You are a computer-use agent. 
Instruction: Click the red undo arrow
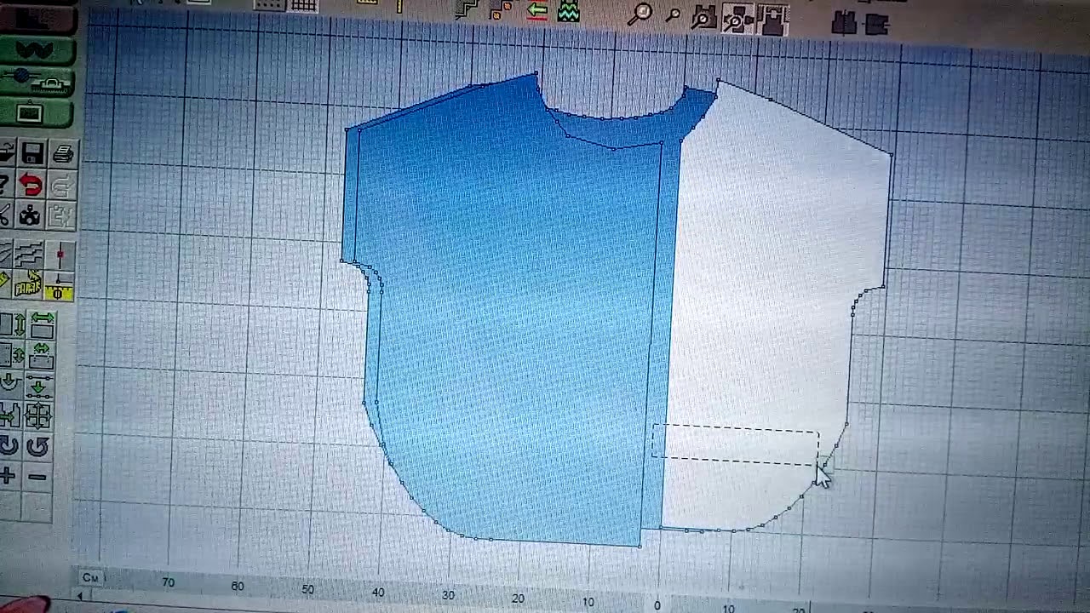(x=31, y=185)
